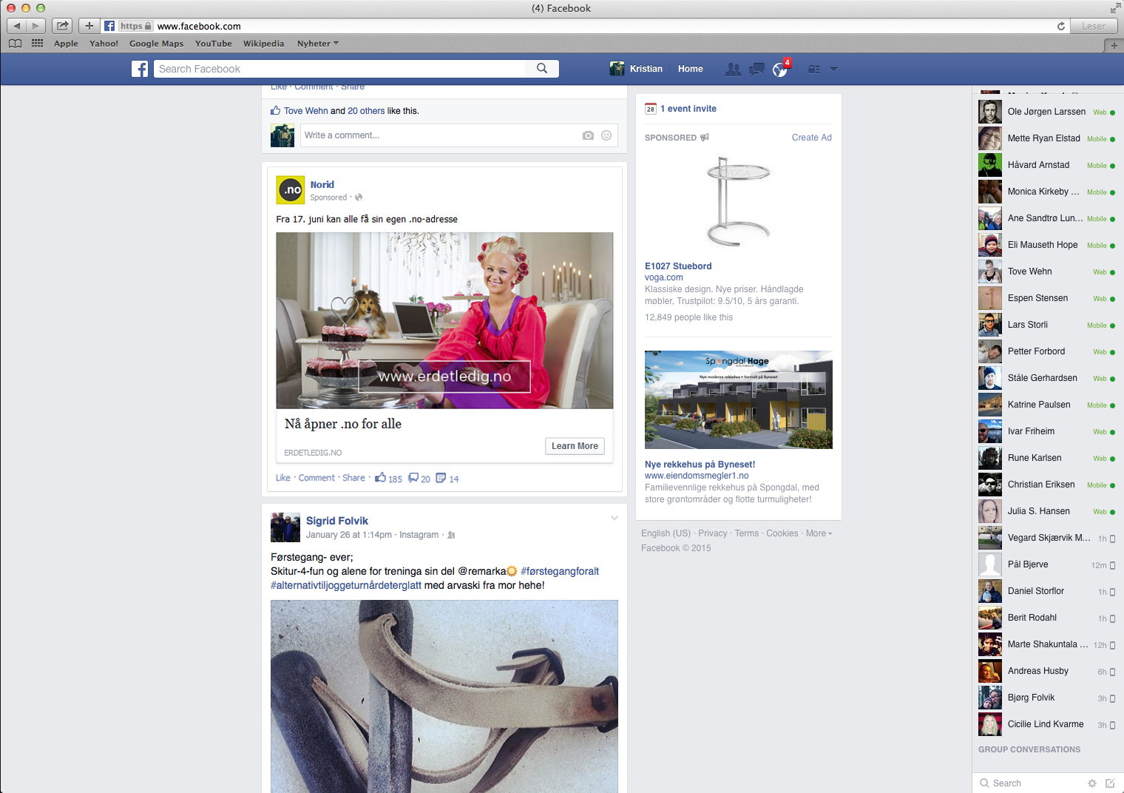This screenshot has width=1124, height=793.
Task: Open the Friend Requests icon
Action: (x=733, y=69)
